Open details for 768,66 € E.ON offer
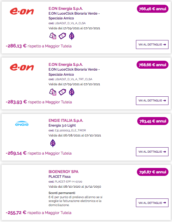Image resolution: width=172 pixels, height=222 pixels. click(152, 101)
